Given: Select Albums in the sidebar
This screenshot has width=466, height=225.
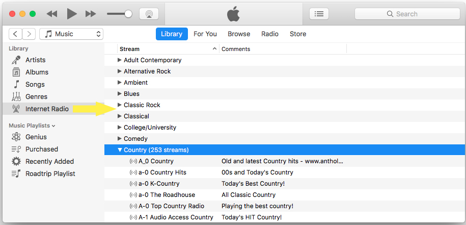Looking at the screenshot, I should [53, 72].
